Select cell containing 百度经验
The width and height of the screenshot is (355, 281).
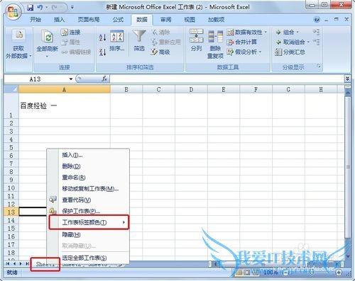coord(65,105)
